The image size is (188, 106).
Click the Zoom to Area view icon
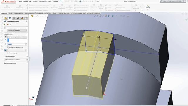(98, 16)
